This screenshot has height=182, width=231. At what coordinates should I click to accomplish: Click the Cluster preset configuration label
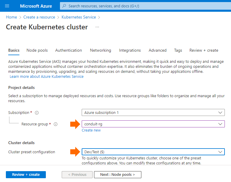pos(32,152)
